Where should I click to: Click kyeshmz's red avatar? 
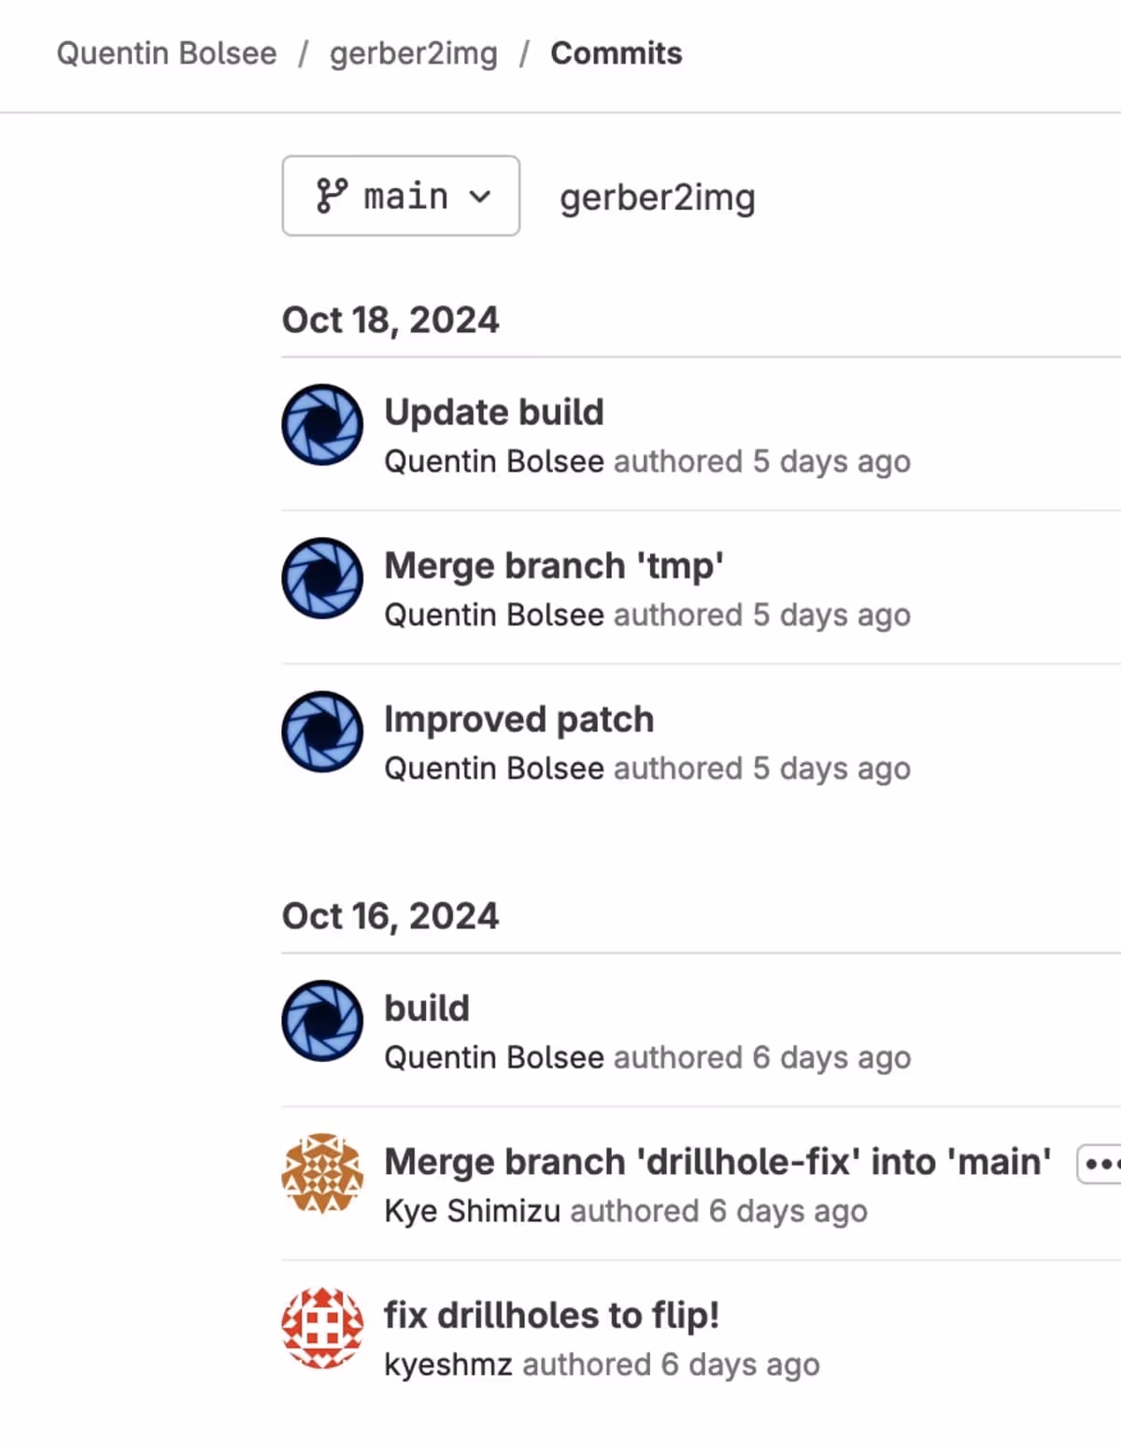[322, 1327]
